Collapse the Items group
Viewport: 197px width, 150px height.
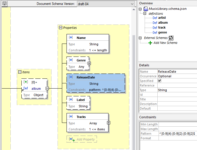click(x=20, y=72)
